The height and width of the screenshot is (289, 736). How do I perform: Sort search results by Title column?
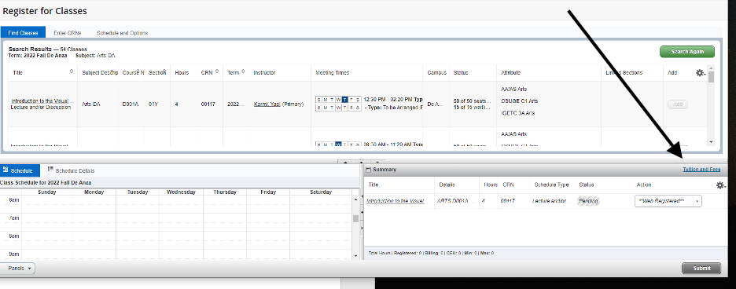[x=72, y=71]
